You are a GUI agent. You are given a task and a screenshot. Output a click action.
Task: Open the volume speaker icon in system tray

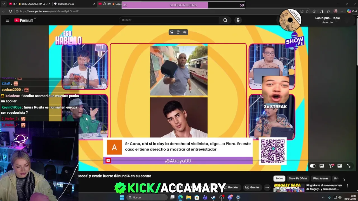340,197
